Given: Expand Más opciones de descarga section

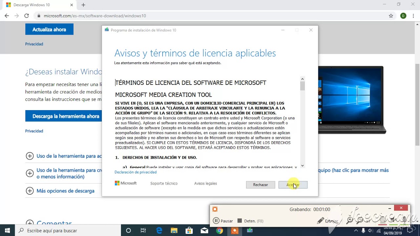Looking at the screenshot, I should 30,191.
